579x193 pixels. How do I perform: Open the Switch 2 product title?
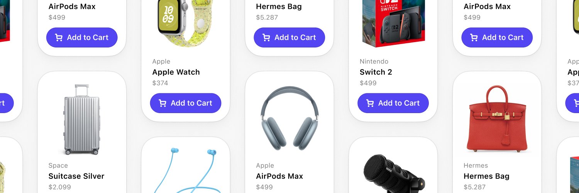click(x=376, y=72)
